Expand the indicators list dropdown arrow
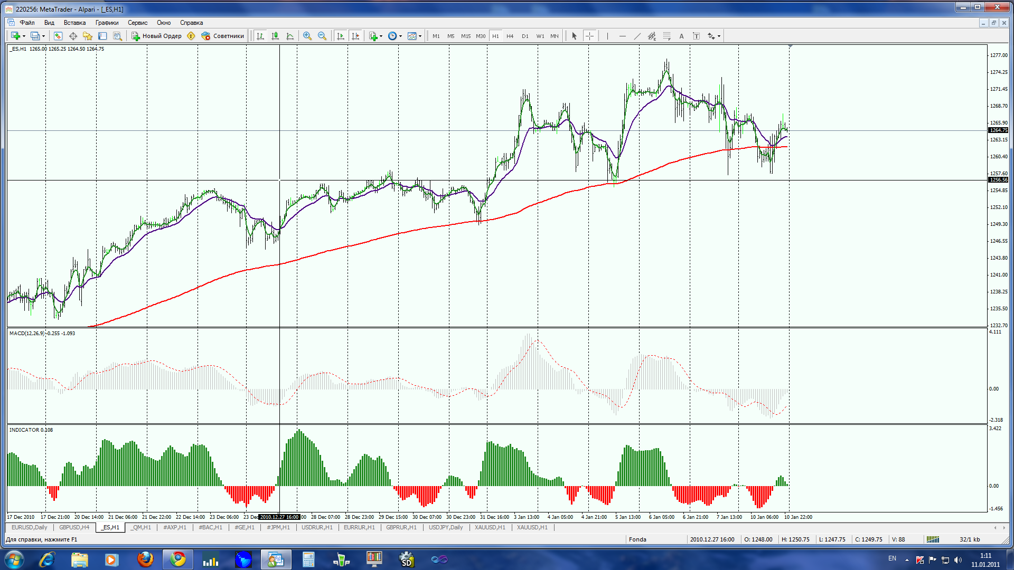The width and height of the screenshot is (1014, 570). coord(381,36)
